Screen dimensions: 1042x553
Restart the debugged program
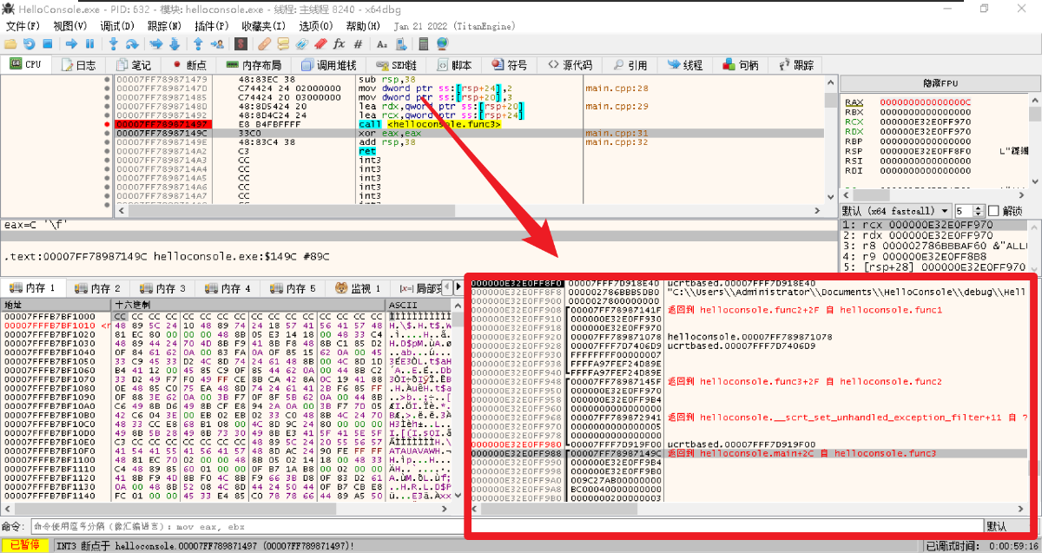coord(29,43)
